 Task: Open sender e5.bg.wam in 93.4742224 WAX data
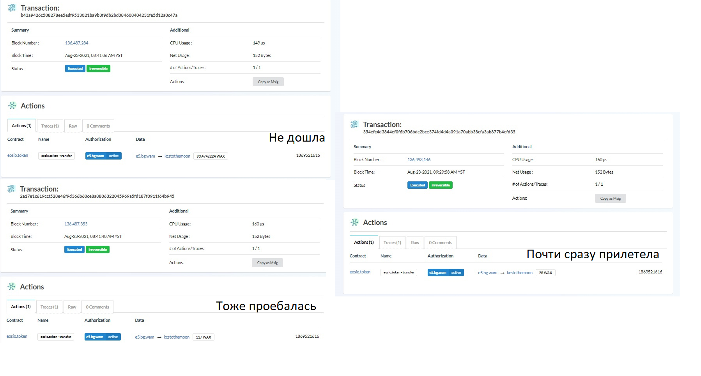click(x=145, y=156)
